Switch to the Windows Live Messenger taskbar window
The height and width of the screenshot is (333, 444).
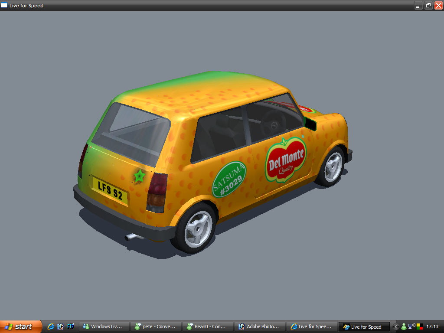(x=104, y=327)
